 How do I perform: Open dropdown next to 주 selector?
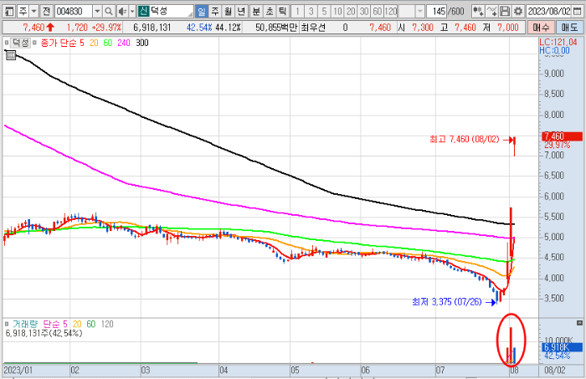pos(33,12)
